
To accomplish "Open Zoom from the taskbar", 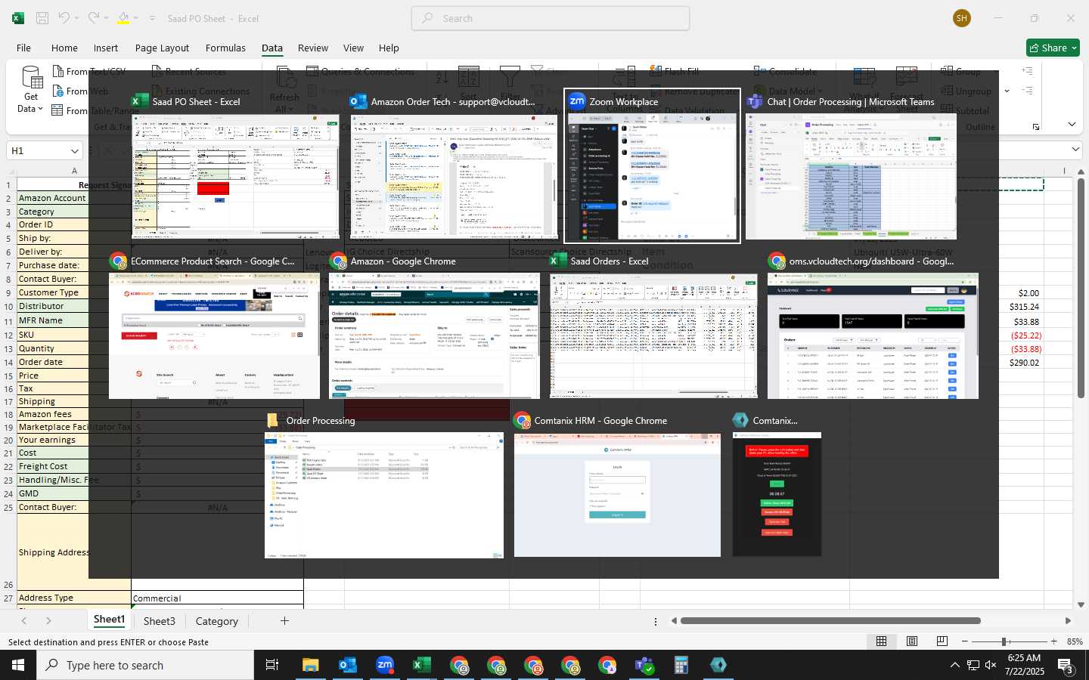I will [x=385, y=665].
